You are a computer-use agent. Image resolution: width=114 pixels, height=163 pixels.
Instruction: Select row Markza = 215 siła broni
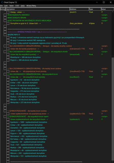click(24, 97)
